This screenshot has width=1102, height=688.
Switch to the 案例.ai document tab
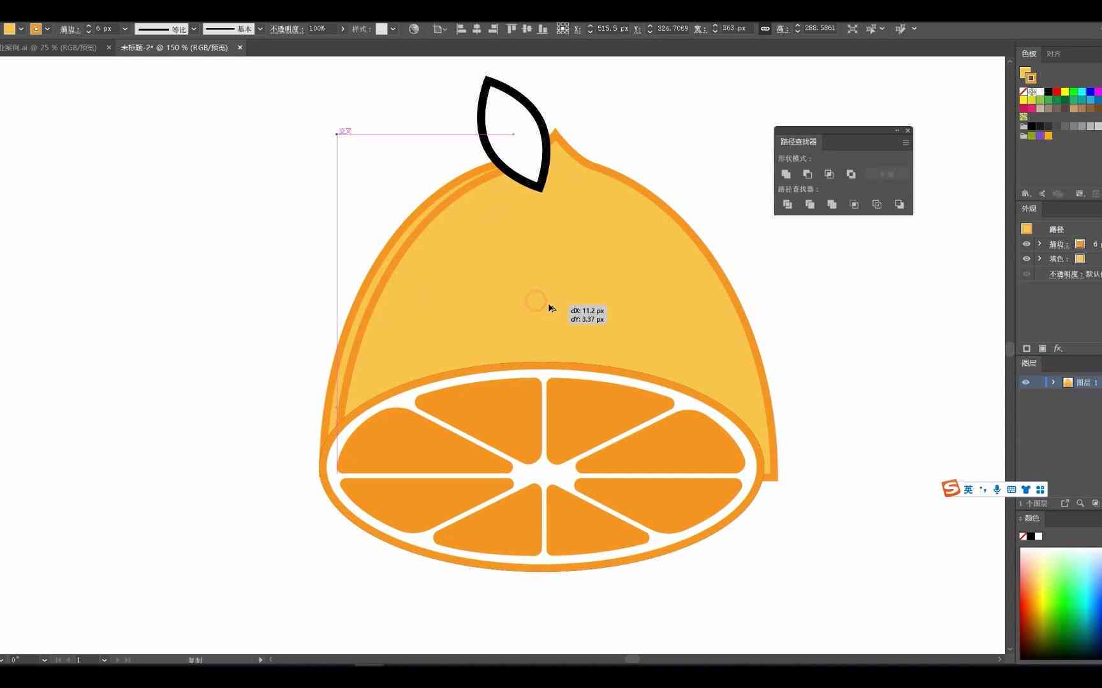pos(48,48)
